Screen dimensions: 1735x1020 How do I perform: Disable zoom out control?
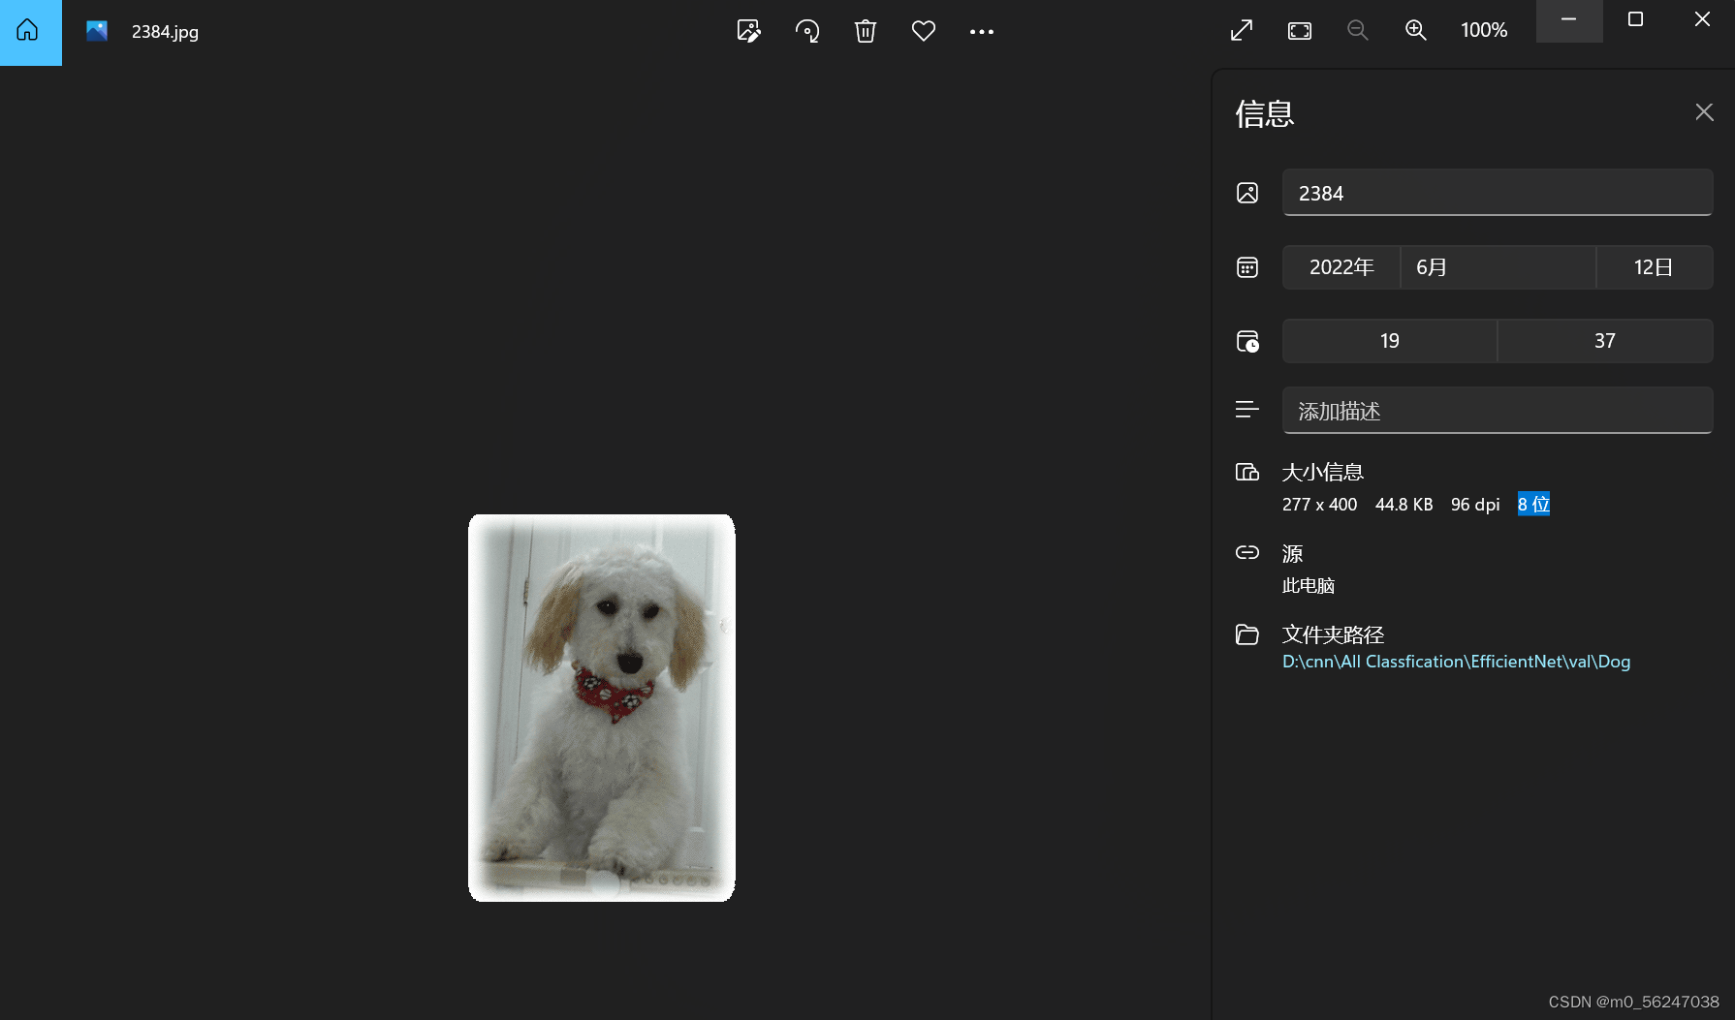pyautogui.click(x=1357, y=30)
